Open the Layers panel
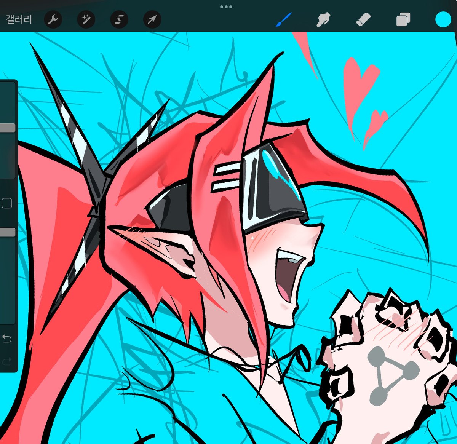Screen dimensions: 457x444 [403, 19]
